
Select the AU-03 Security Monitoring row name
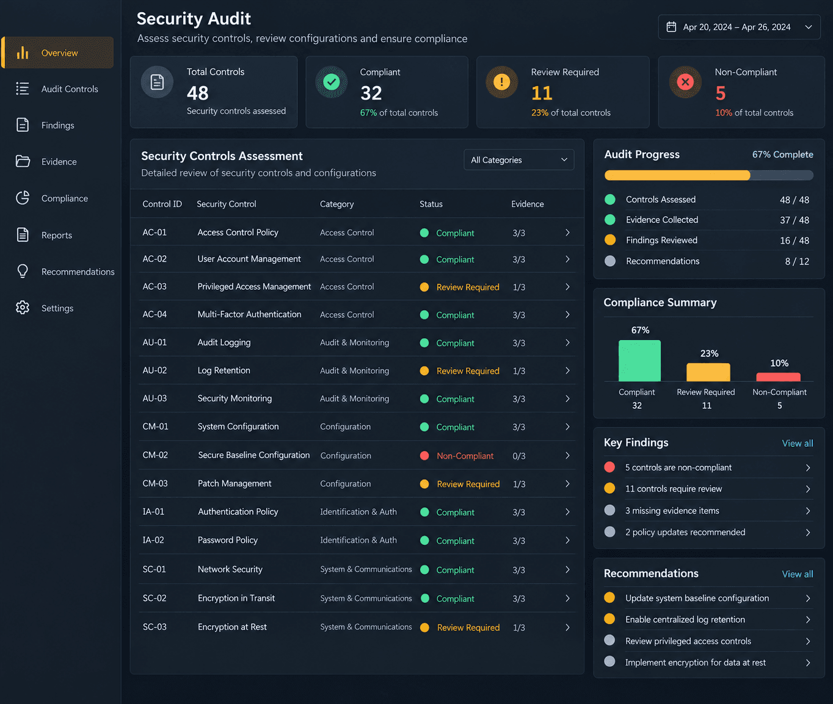[x=235, y=398]
